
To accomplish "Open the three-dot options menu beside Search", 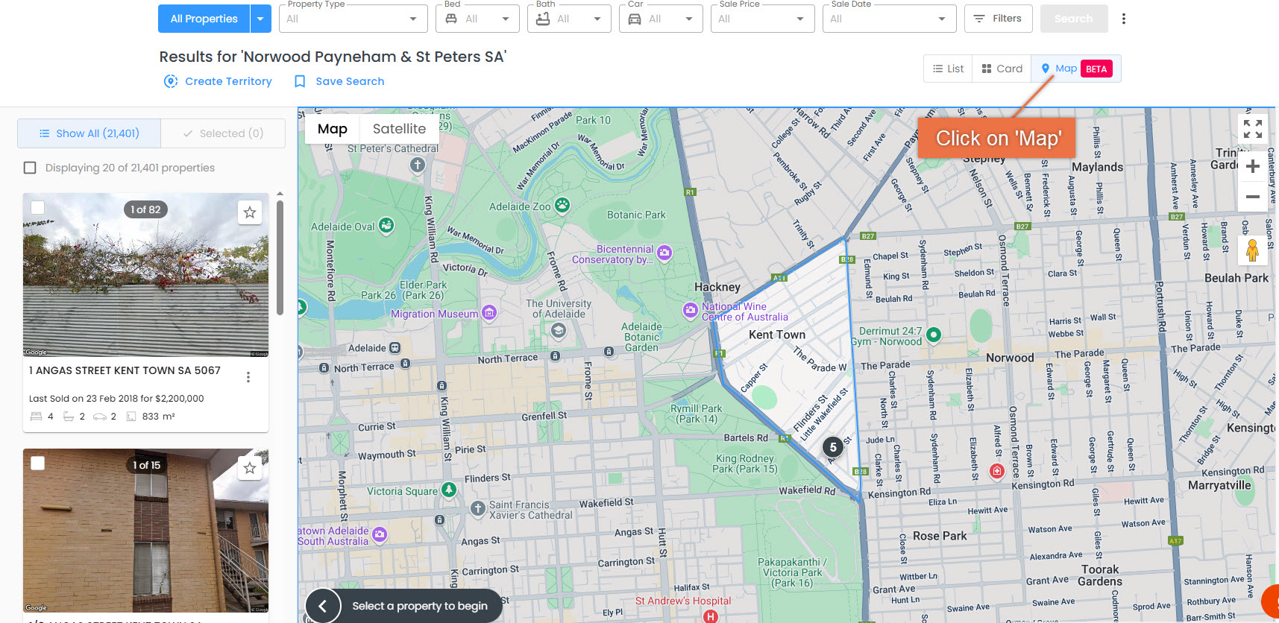I will [1124, 19].
